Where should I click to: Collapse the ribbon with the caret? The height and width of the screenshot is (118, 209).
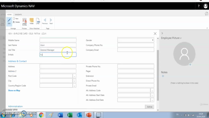tap(207, 28)
